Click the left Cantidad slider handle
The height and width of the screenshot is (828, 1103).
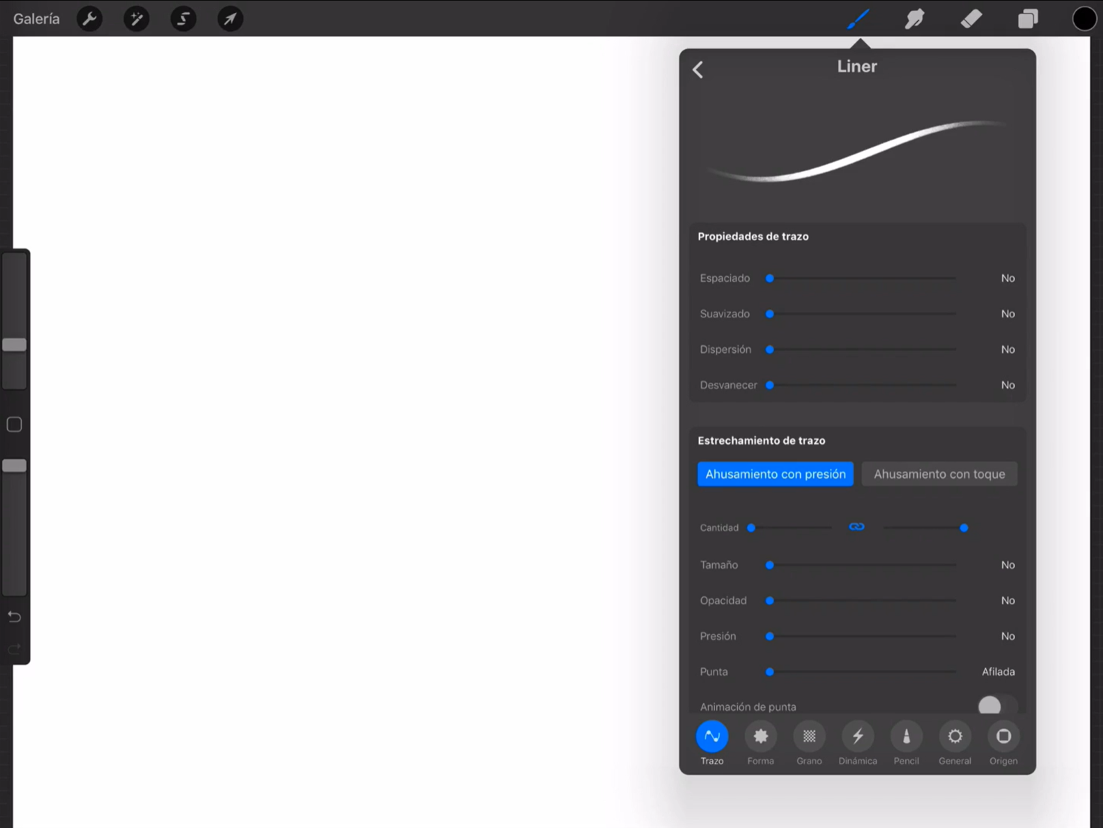pyautogui.click(x=751, y=528)
